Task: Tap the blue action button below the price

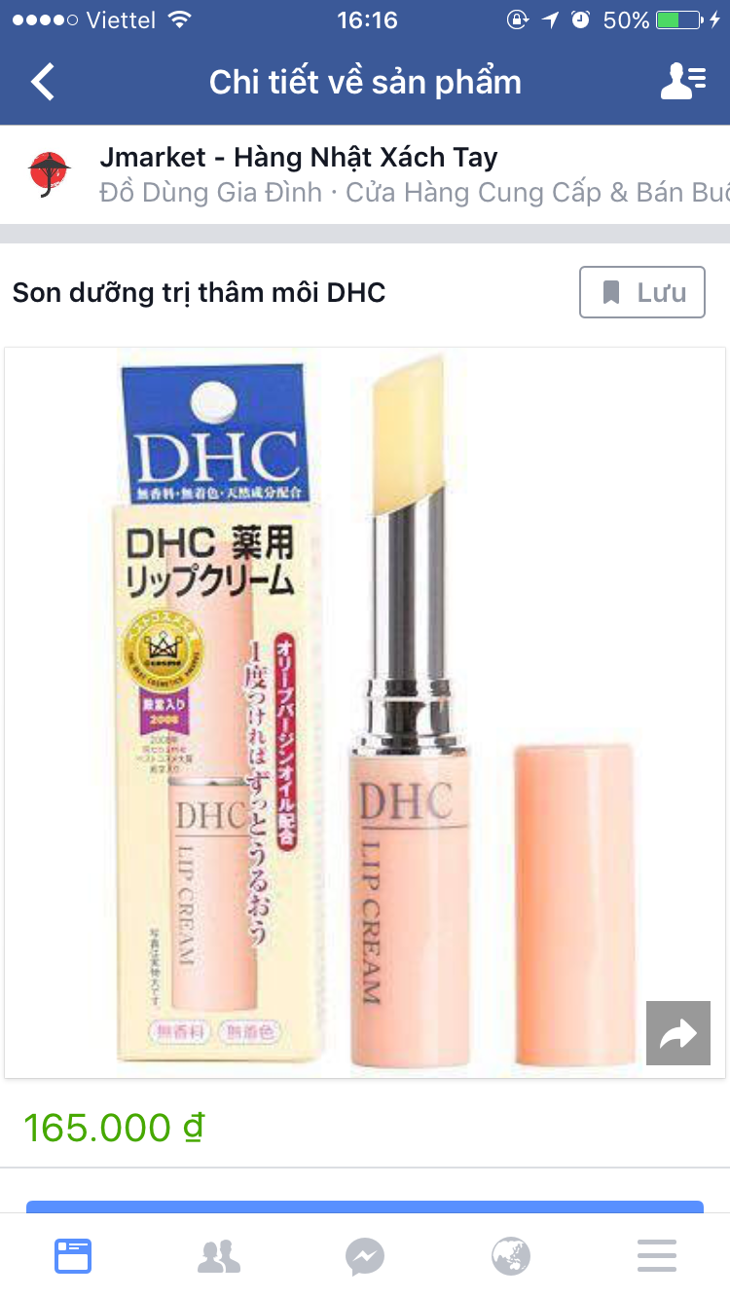Action: tap(365, 1206)
